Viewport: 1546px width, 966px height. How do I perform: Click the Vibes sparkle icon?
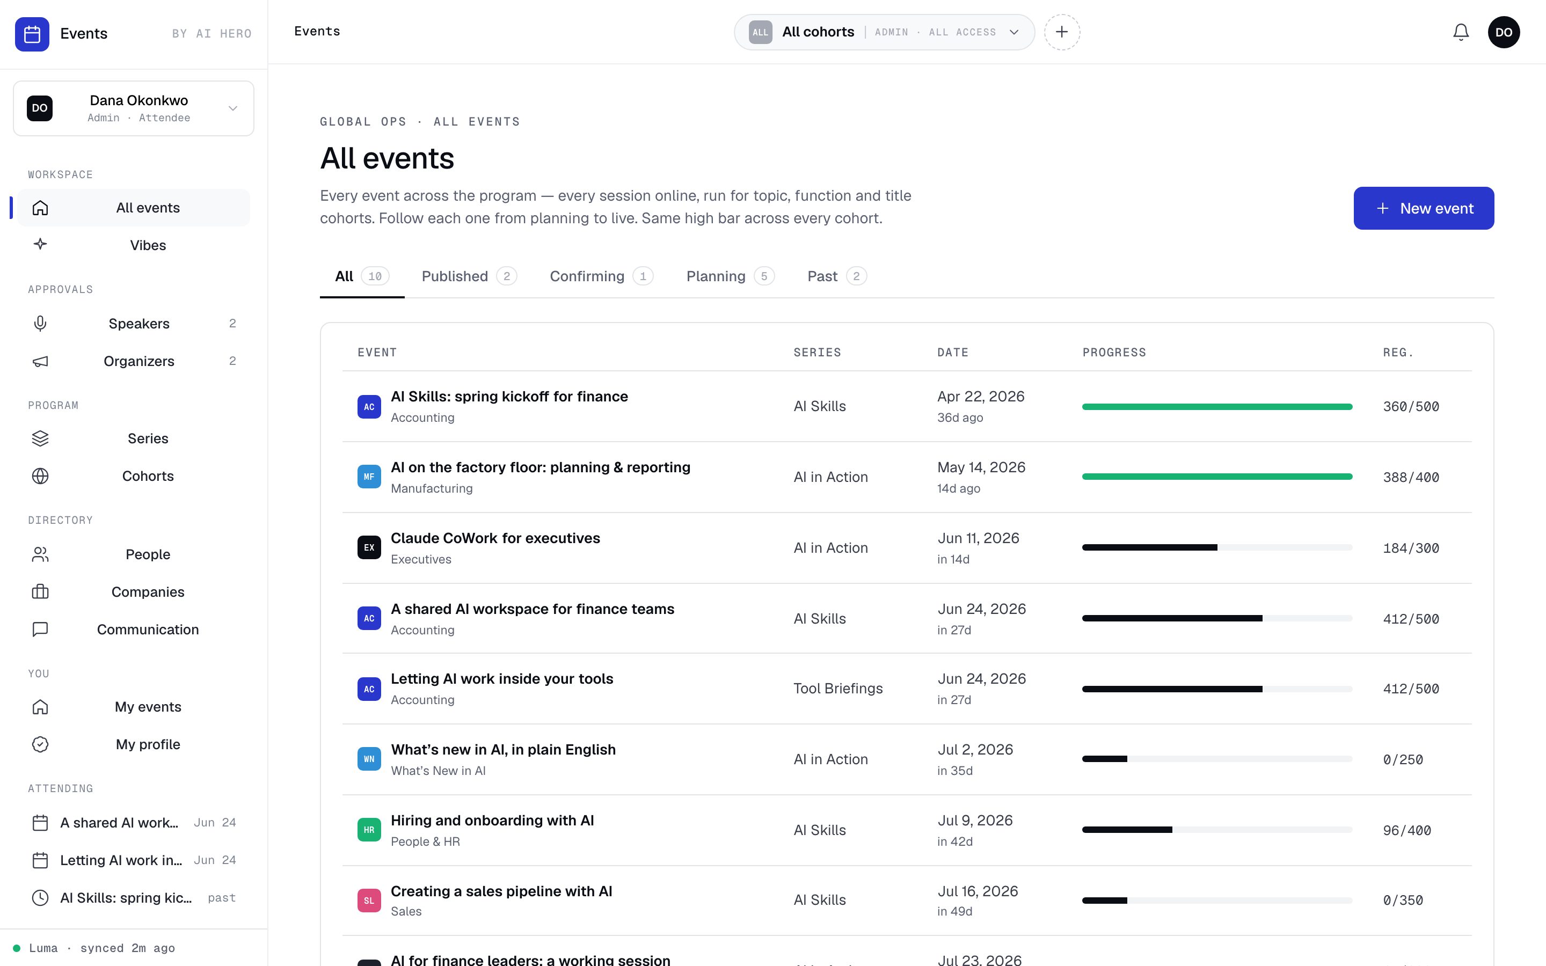40,245
